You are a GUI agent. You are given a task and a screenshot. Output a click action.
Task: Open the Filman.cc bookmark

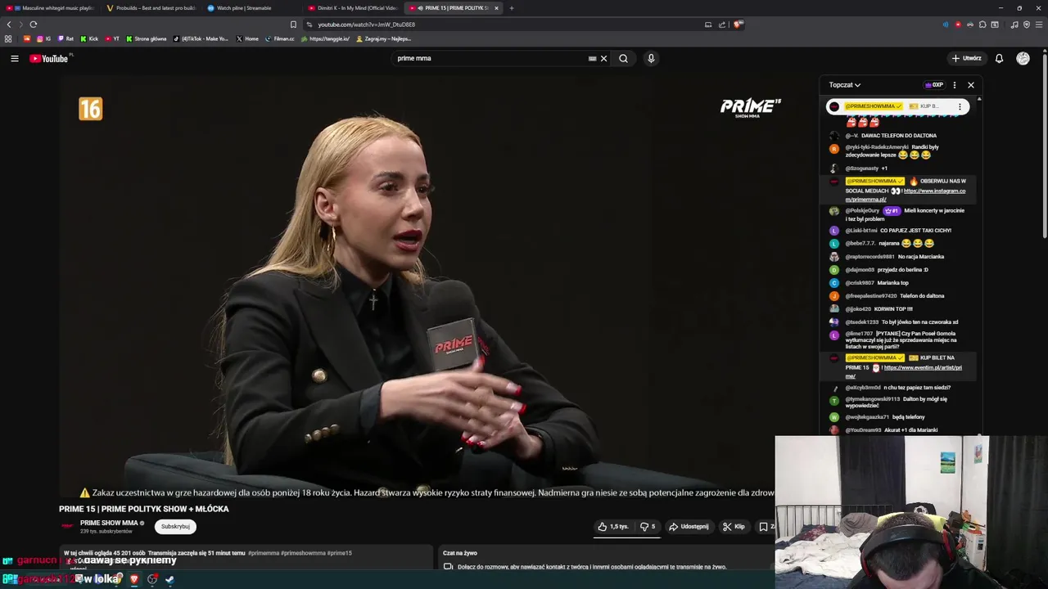tap(280, 38)
